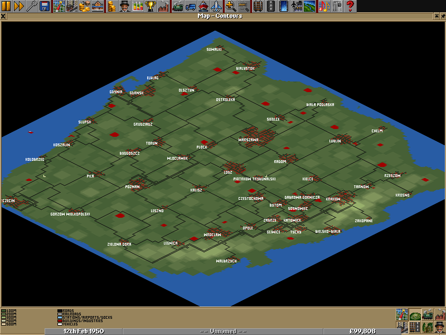Open the save game floppy disk menu

point(44,6)
